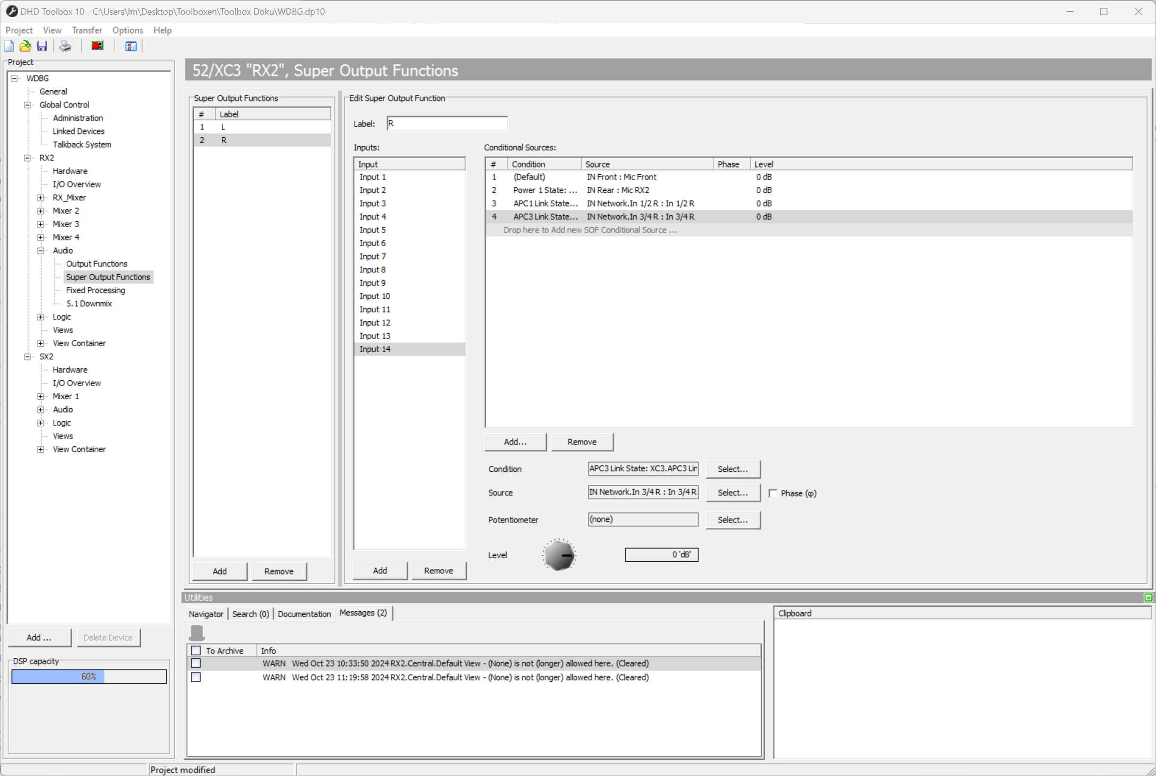Open a project using the open folder icon
The image size is (1156, 776).
pos(25,46)
